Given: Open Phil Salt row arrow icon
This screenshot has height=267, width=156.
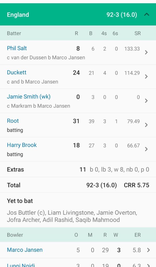Looking at the screenshot, I should pos(146,52).
